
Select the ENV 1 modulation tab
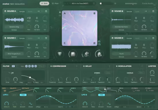(112, 90)
